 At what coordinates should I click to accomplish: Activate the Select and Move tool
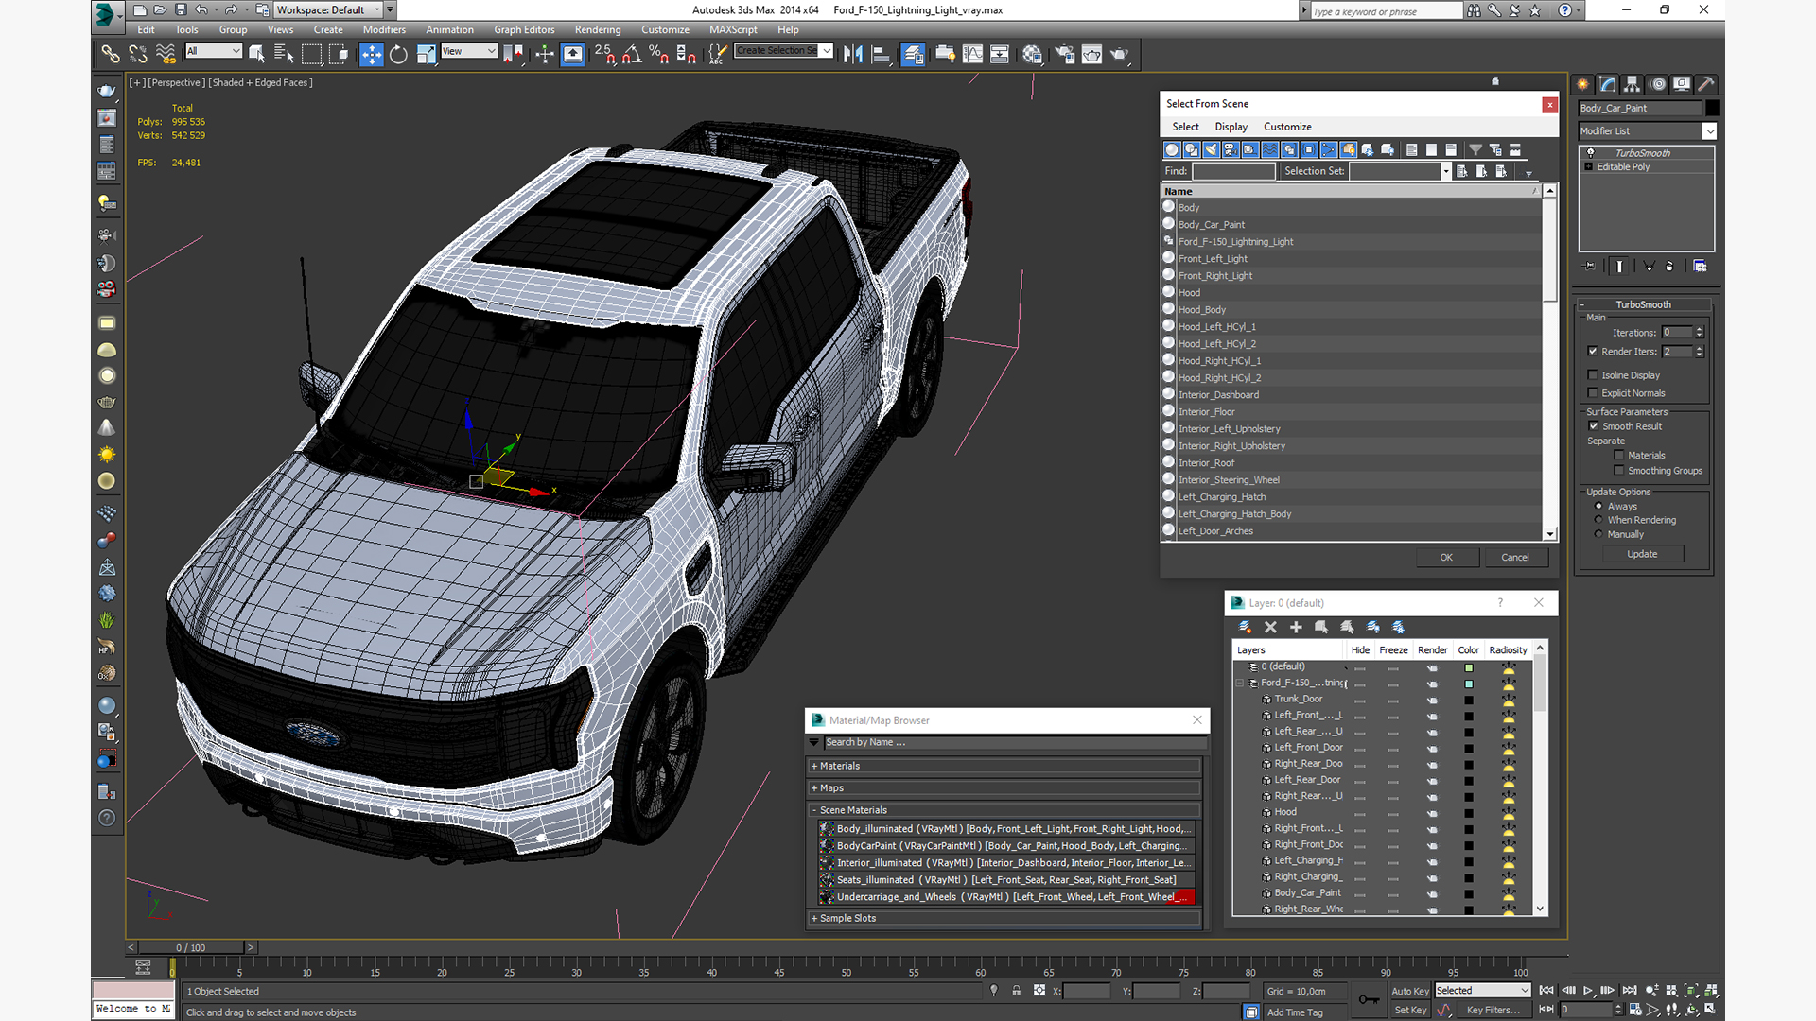pos(372,55)
